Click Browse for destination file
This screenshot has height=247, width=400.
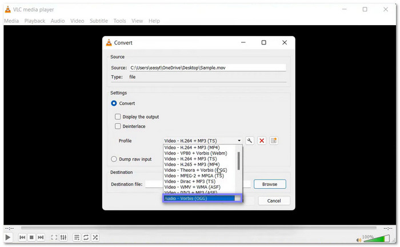[270, 184]
